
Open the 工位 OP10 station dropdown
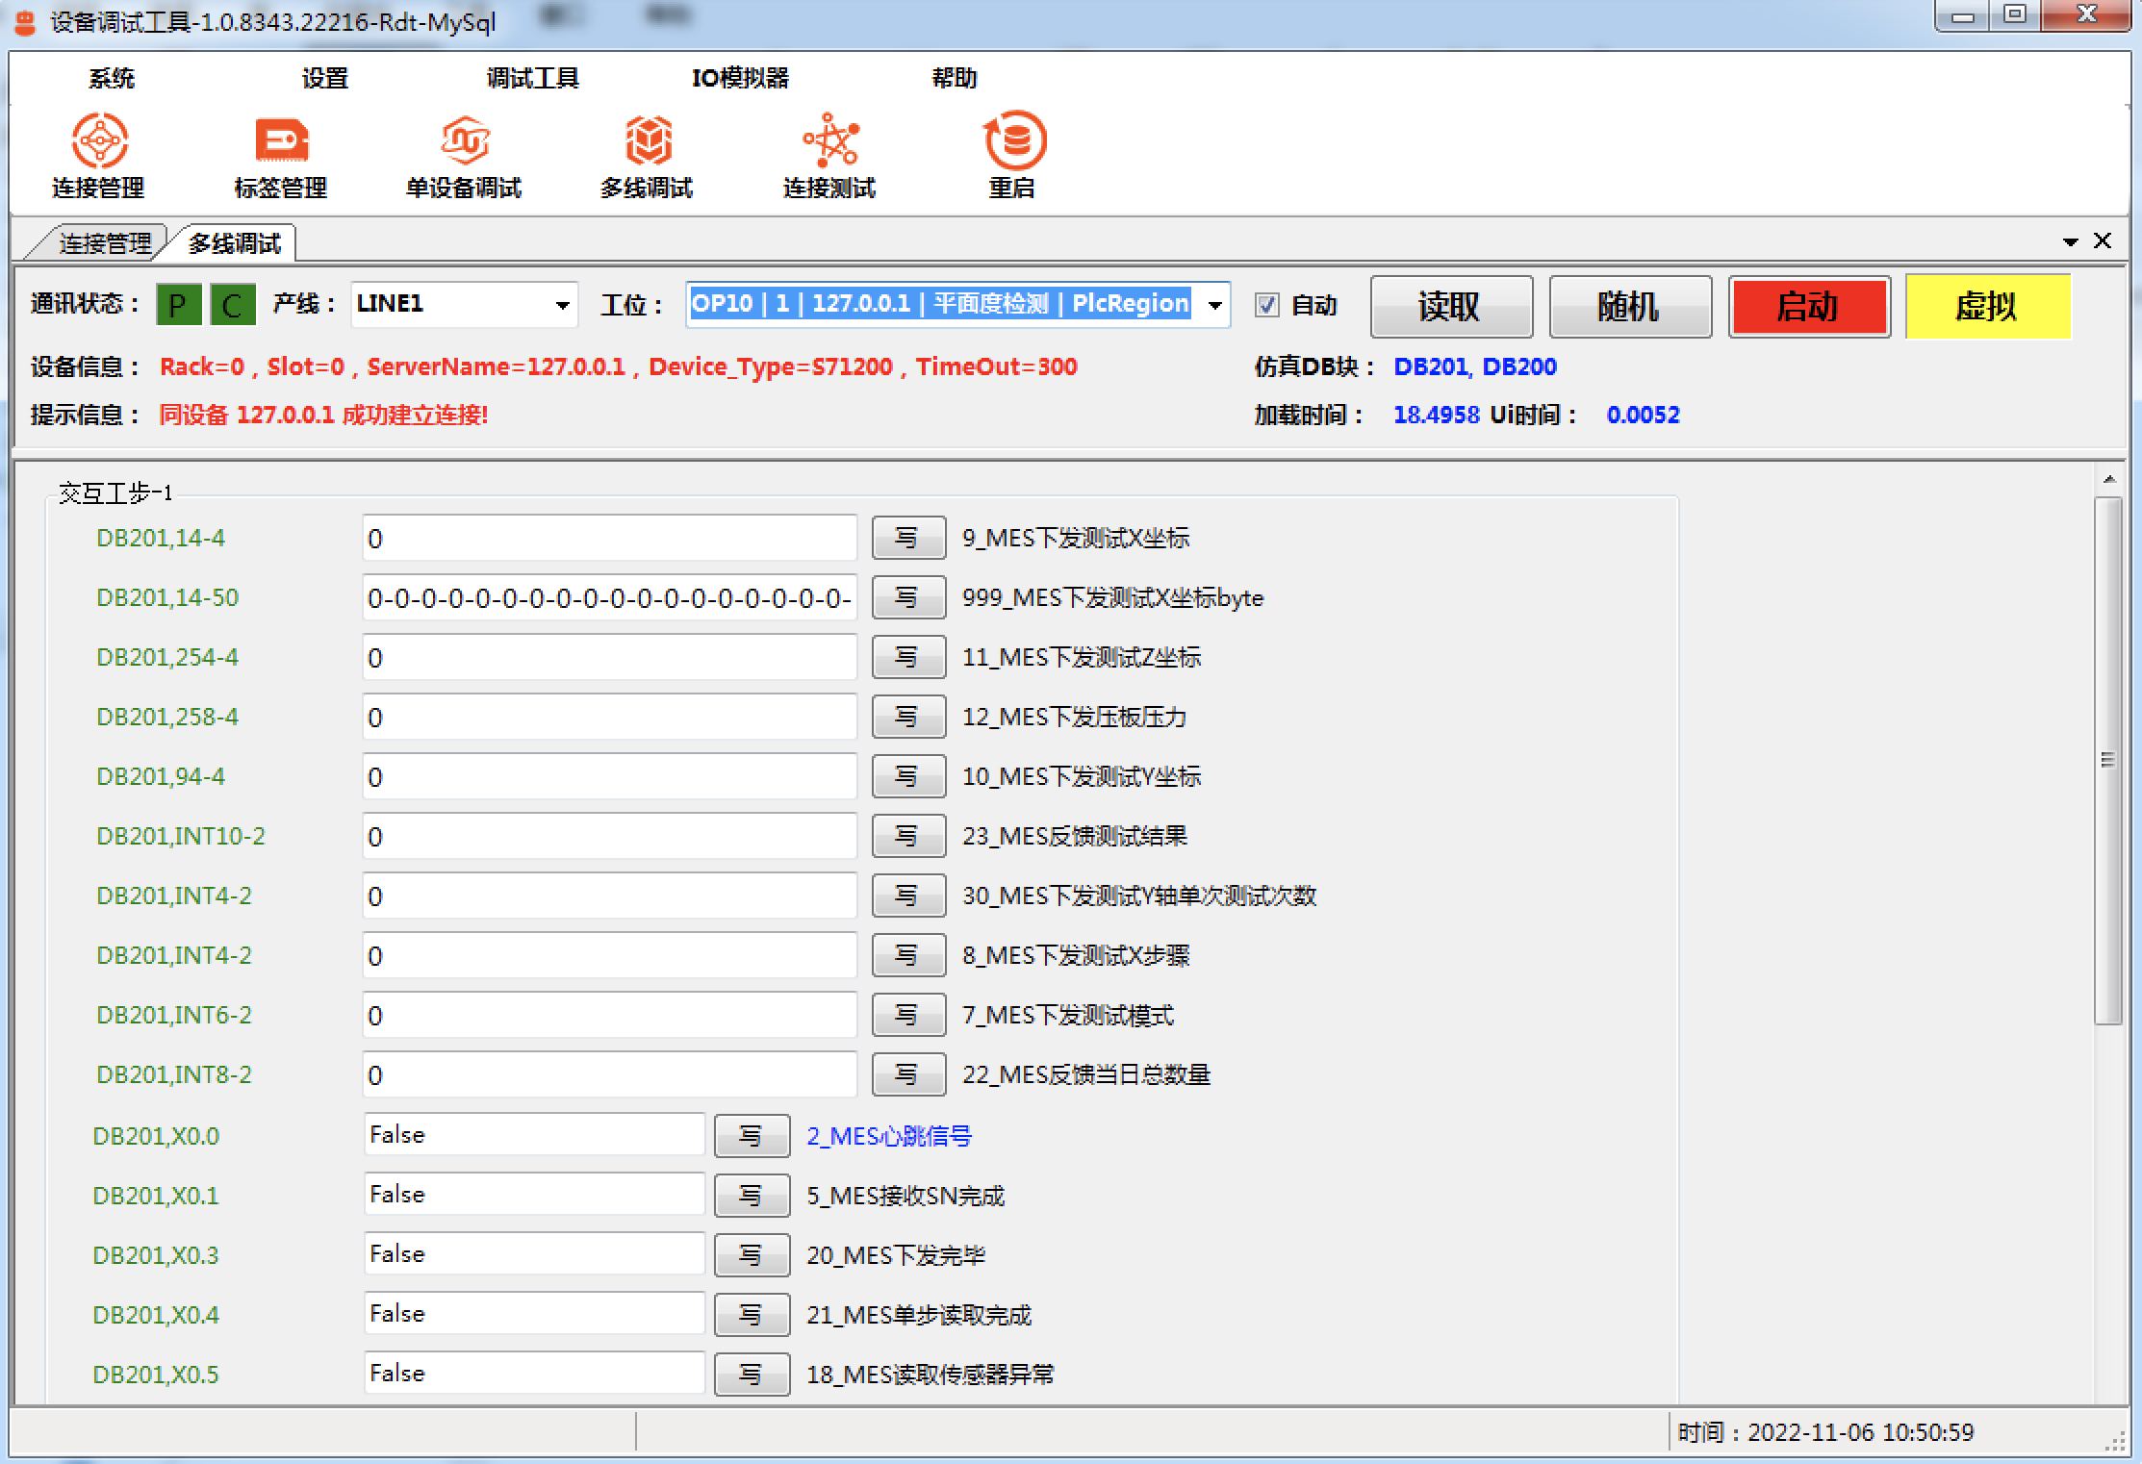[x=1215, y=306]
